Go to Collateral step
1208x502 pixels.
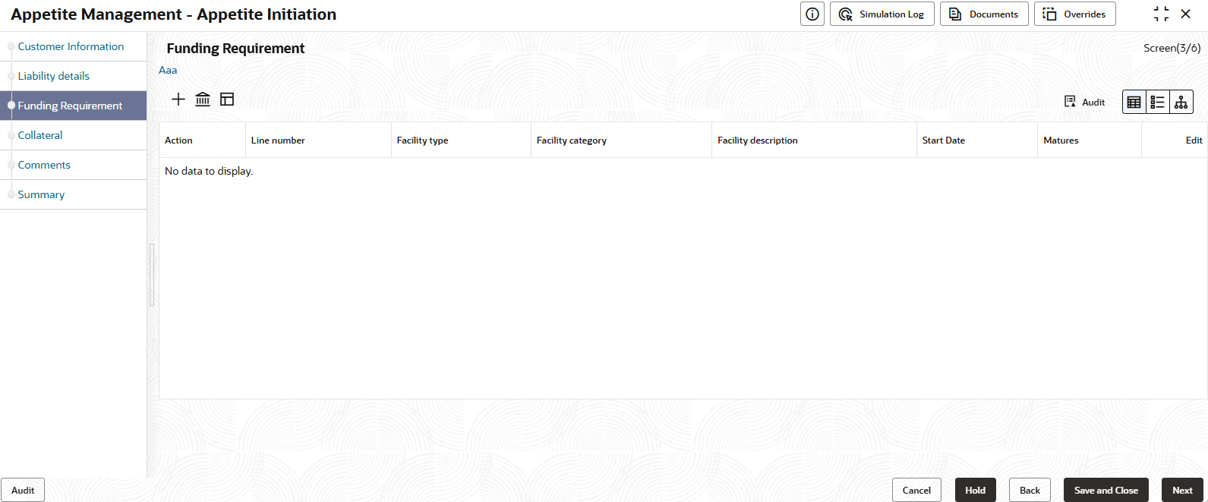tap(73, 135)
